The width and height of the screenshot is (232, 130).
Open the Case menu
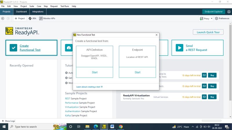tap(39, 6)
